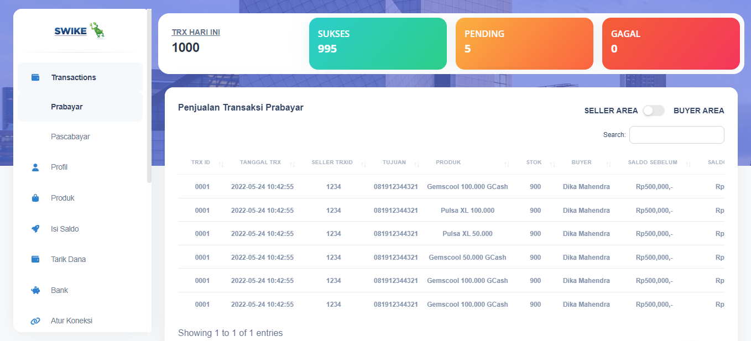Open the orange Pending summary card
The width and height of the screenshot is (751, 341).
(x=524, y=44)
